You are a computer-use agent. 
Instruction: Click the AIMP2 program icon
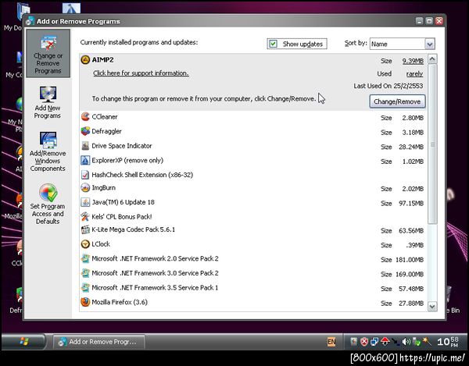(85, 60)
